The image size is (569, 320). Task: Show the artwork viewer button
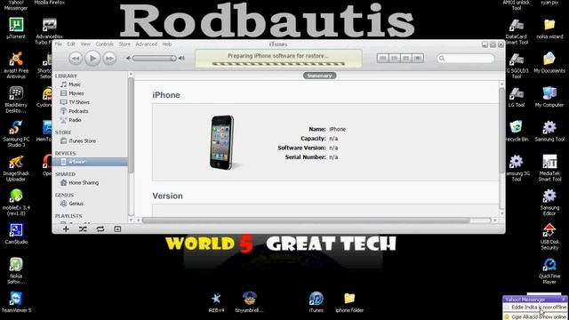click(117, 229)
